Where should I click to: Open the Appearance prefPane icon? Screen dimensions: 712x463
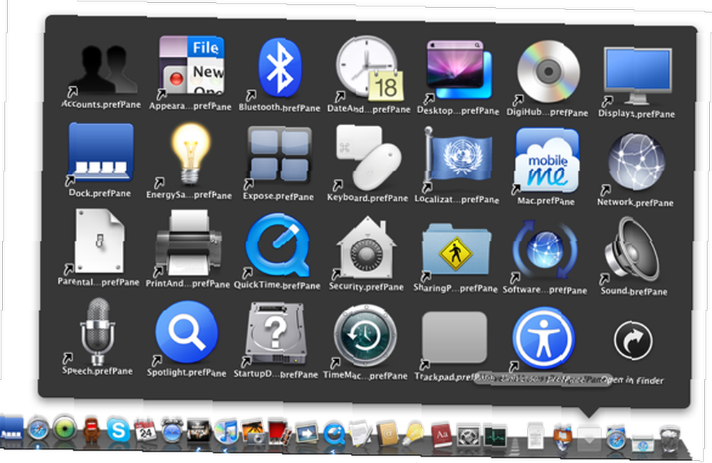[192, 67]
